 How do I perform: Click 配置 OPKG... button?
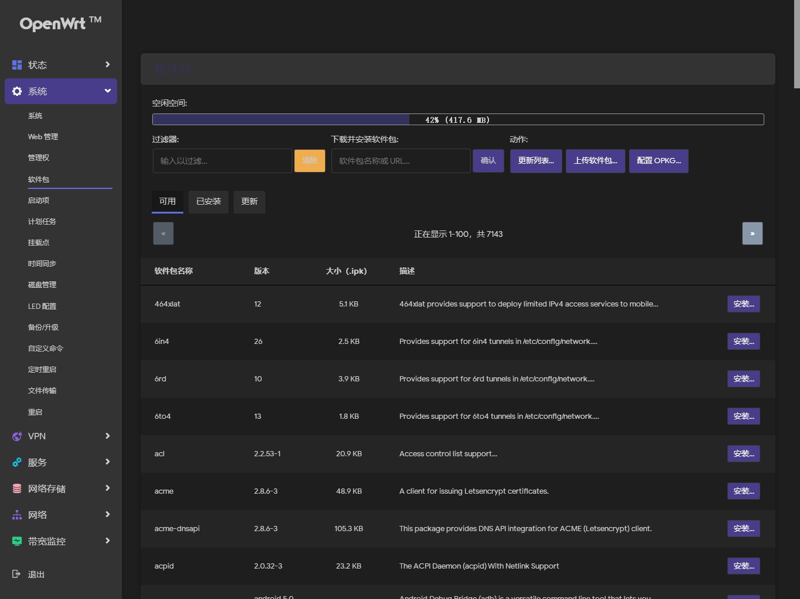(x=659, y=161)
